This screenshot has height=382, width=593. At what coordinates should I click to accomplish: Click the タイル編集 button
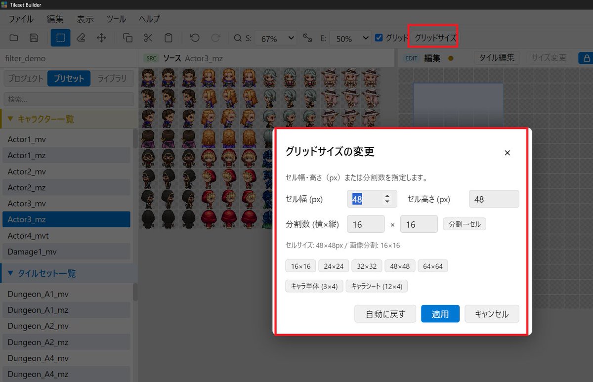tap(497, 58)
